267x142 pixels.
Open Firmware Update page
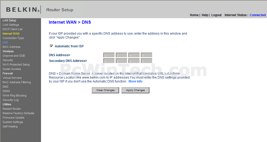(x=13, y=118)
